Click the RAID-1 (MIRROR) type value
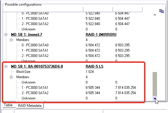Viewport: 168px width, 113px height. [x=101, y=35]
